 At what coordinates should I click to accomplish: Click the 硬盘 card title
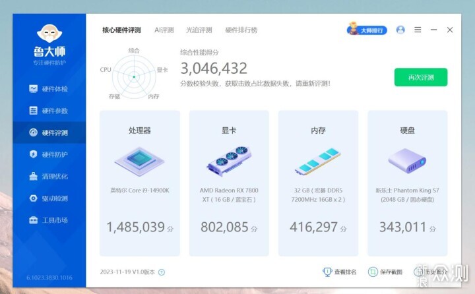coord(407,131)
